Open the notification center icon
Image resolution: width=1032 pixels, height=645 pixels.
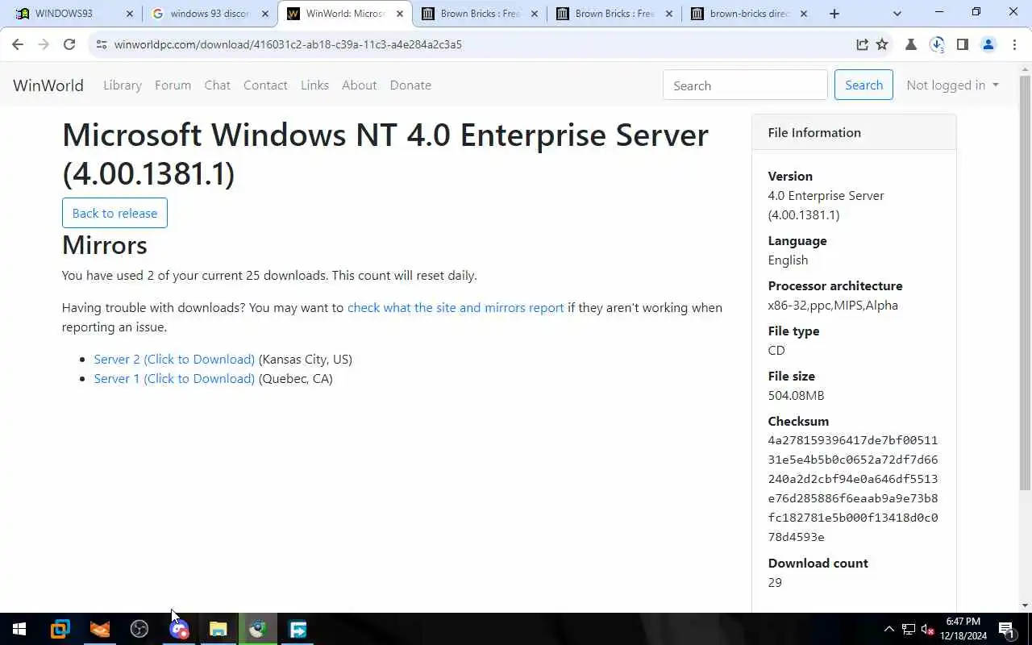pyautogui.click(x=1007, y=629)
